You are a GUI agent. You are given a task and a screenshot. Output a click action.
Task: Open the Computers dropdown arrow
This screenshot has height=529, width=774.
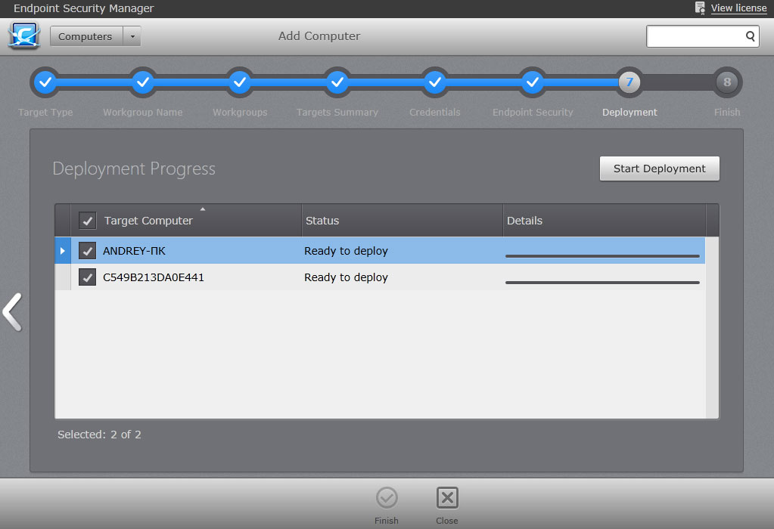click(x=132, y=36)
